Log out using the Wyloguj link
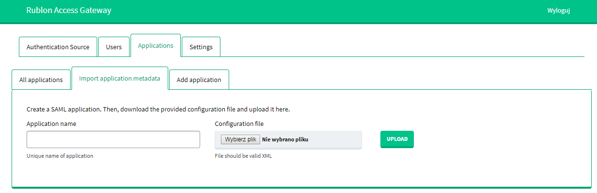Screen dimensions: 597x193 558,11
